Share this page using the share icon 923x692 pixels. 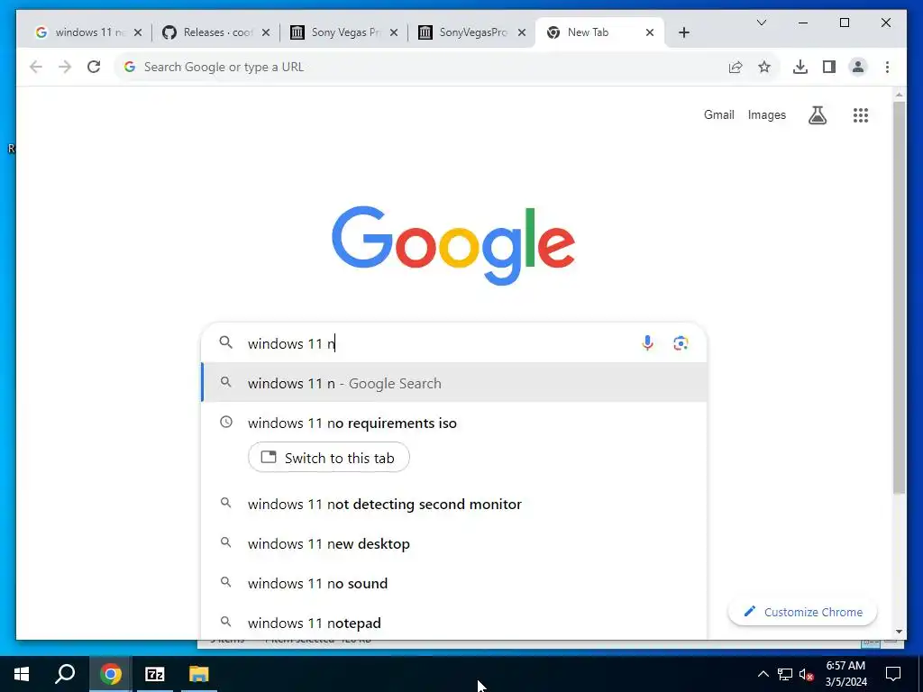click(x=736, y=67)
